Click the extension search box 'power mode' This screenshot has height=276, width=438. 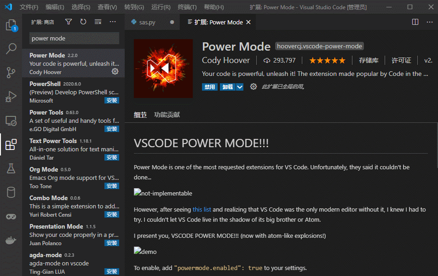(75, 38)
